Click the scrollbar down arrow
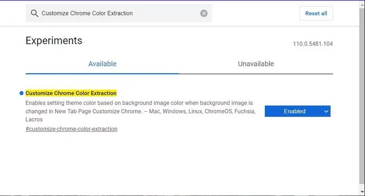The height and width of the screenshot is (196, 365). (361, 192)
